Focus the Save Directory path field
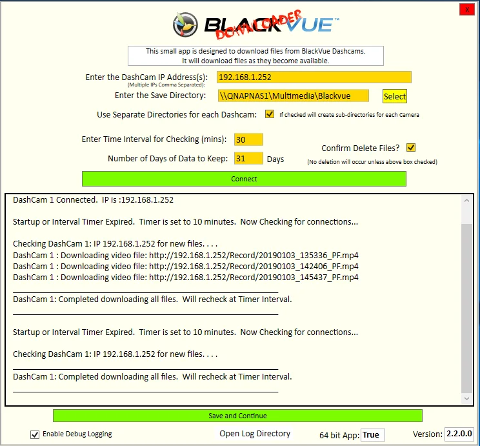480x446 pixels. [294, 96]
